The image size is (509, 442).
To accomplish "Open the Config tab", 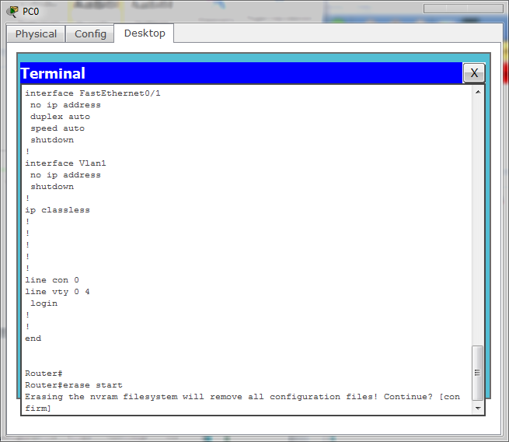I will [90, 33].
